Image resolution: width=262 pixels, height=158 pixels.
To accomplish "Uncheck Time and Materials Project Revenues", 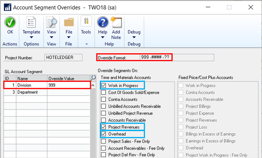I will [x=103, y=127].
